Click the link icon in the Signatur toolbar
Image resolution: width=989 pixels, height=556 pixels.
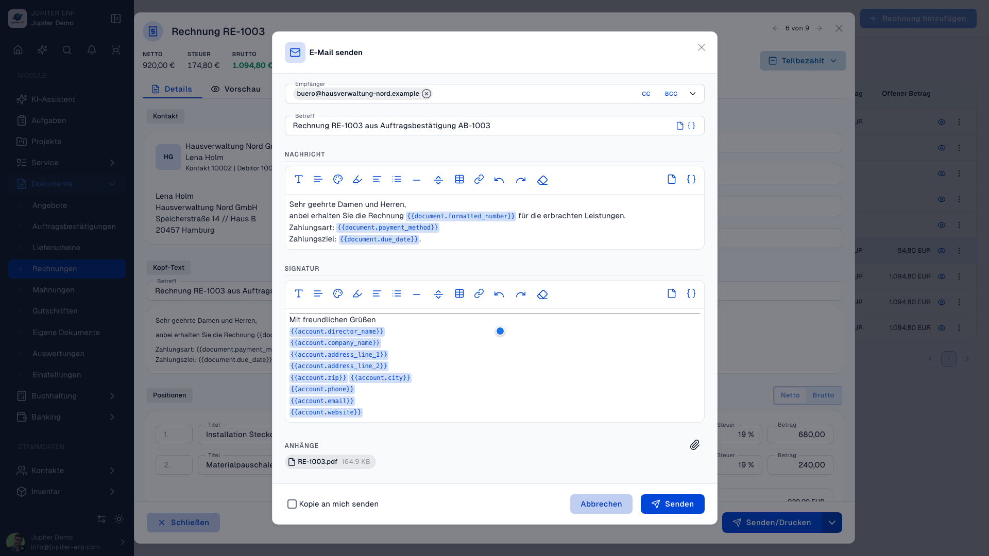(x=479, y=293)
